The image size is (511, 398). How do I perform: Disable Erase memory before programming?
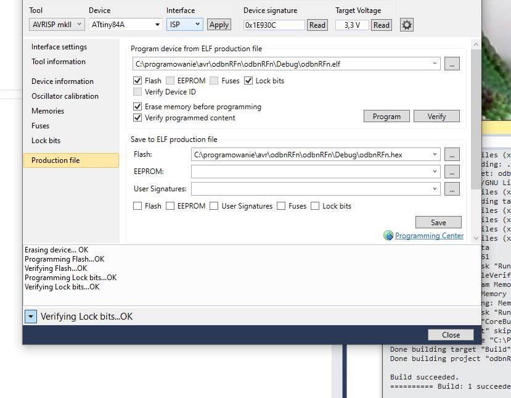coord(137,107)
